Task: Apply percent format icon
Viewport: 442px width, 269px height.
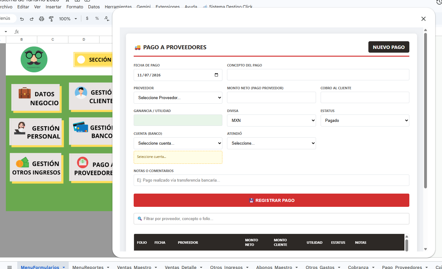Action: (97, 18)
